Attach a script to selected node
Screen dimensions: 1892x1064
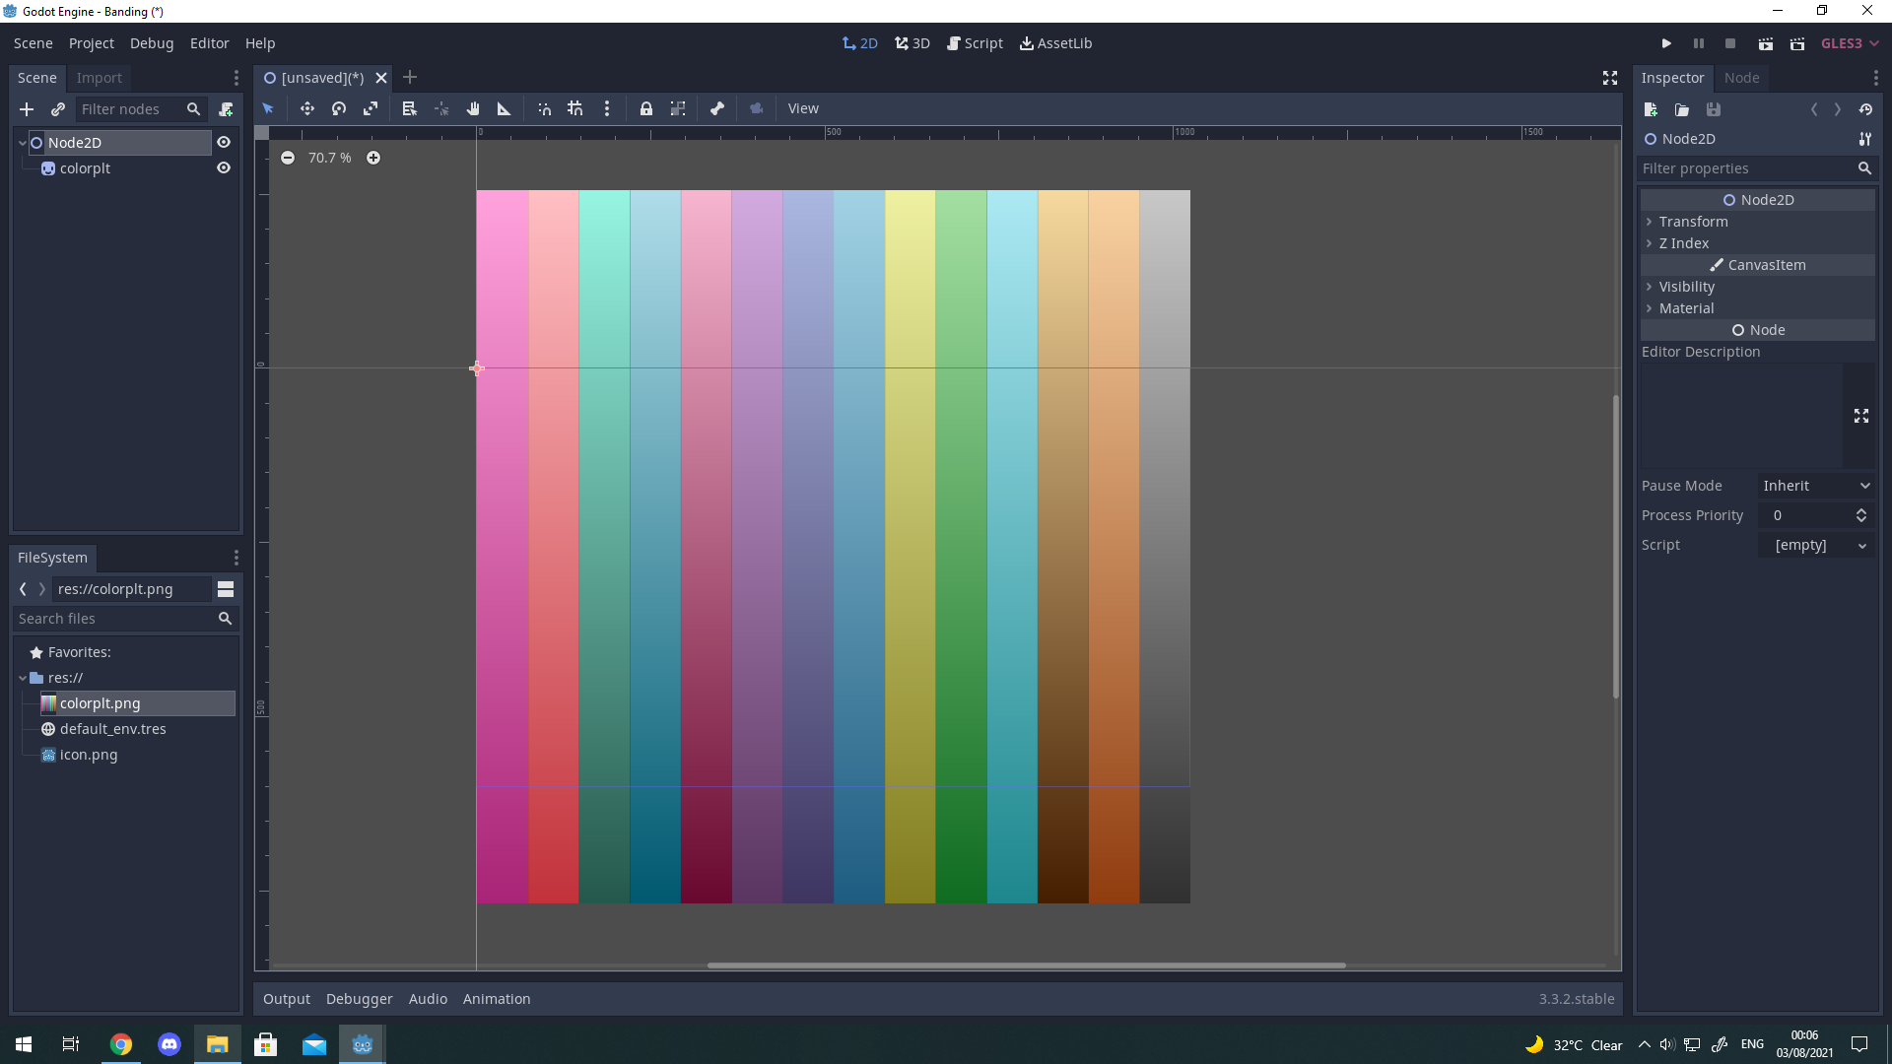(226, 109)
